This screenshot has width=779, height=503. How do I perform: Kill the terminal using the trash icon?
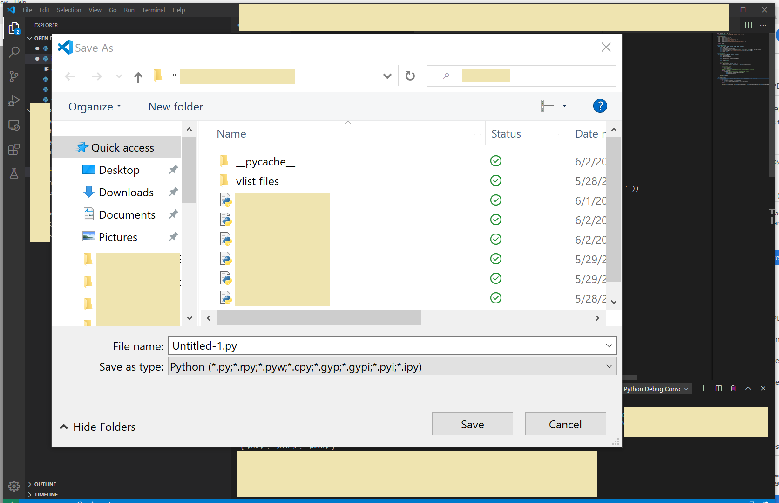[733, 388]
